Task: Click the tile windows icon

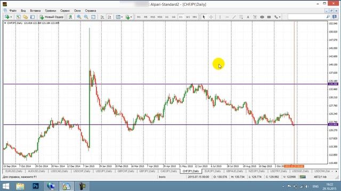Action: coord(93,17)
